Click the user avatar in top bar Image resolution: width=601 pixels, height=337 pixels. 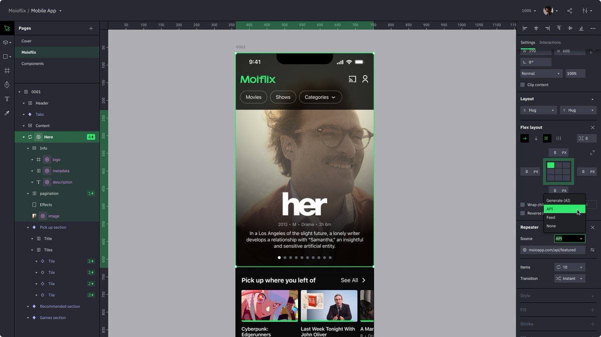548,10
